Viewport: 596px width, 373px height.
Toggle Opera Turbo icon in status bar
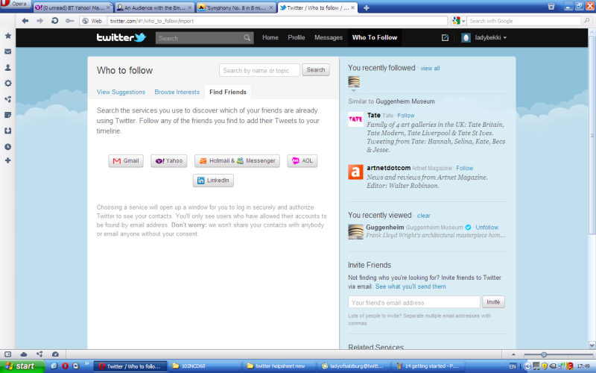pyautogui.click(x=55, y=354)
